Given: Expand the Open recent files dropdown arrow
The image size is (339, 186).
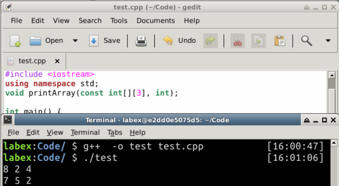Looking at the screenshot, I should pos(75,41).
